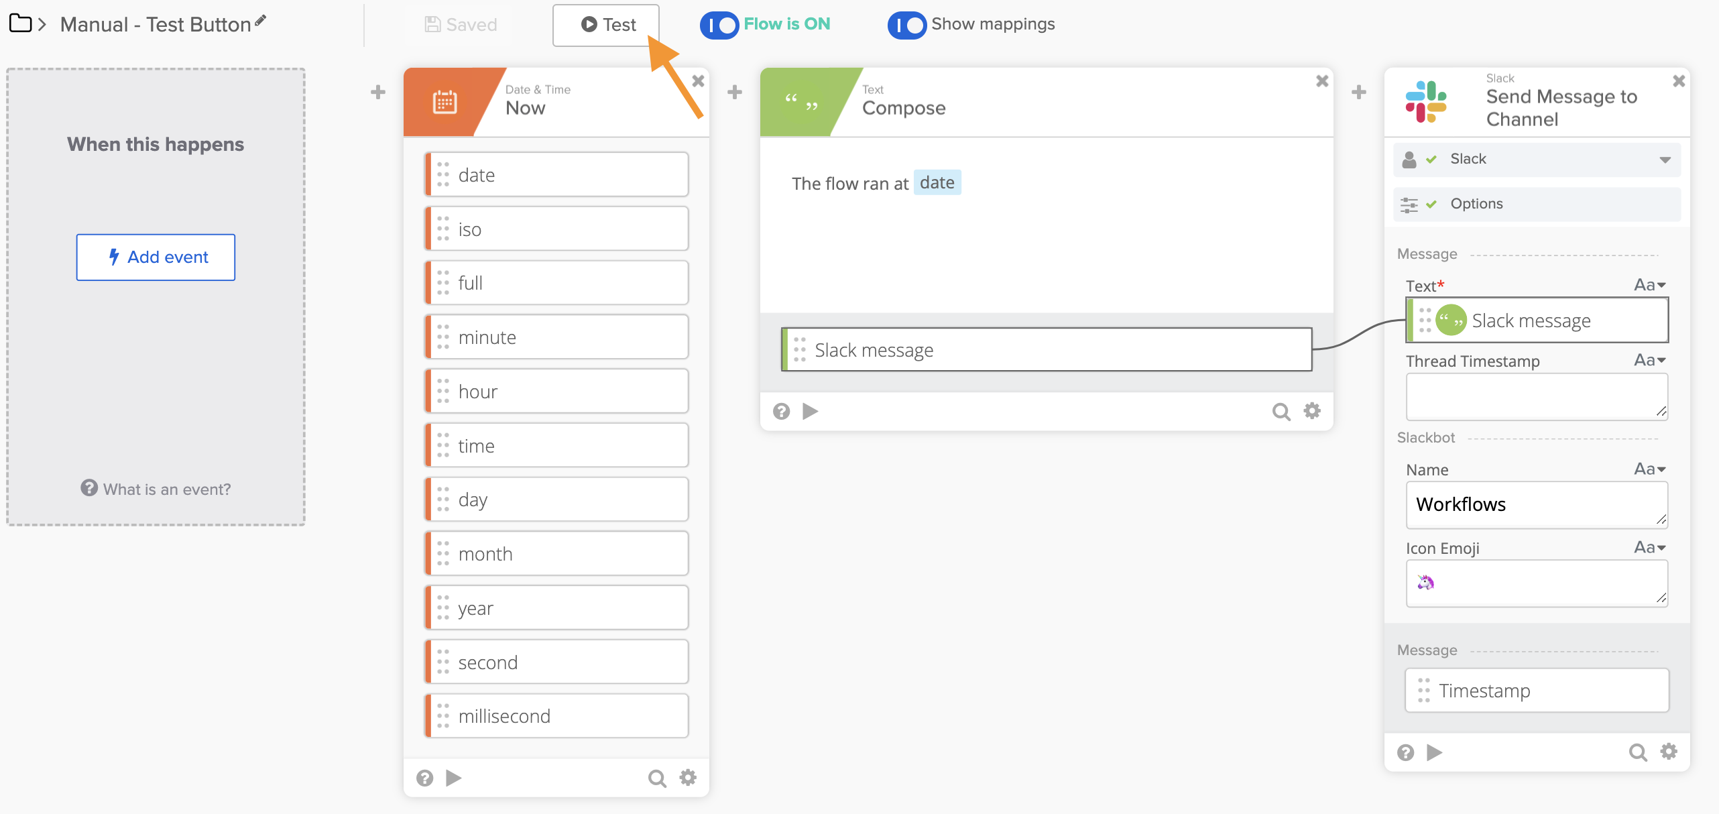Open the folder icon in the breadcrumb
Screen dimensions: 1719x814
click(x=20, y=24)
